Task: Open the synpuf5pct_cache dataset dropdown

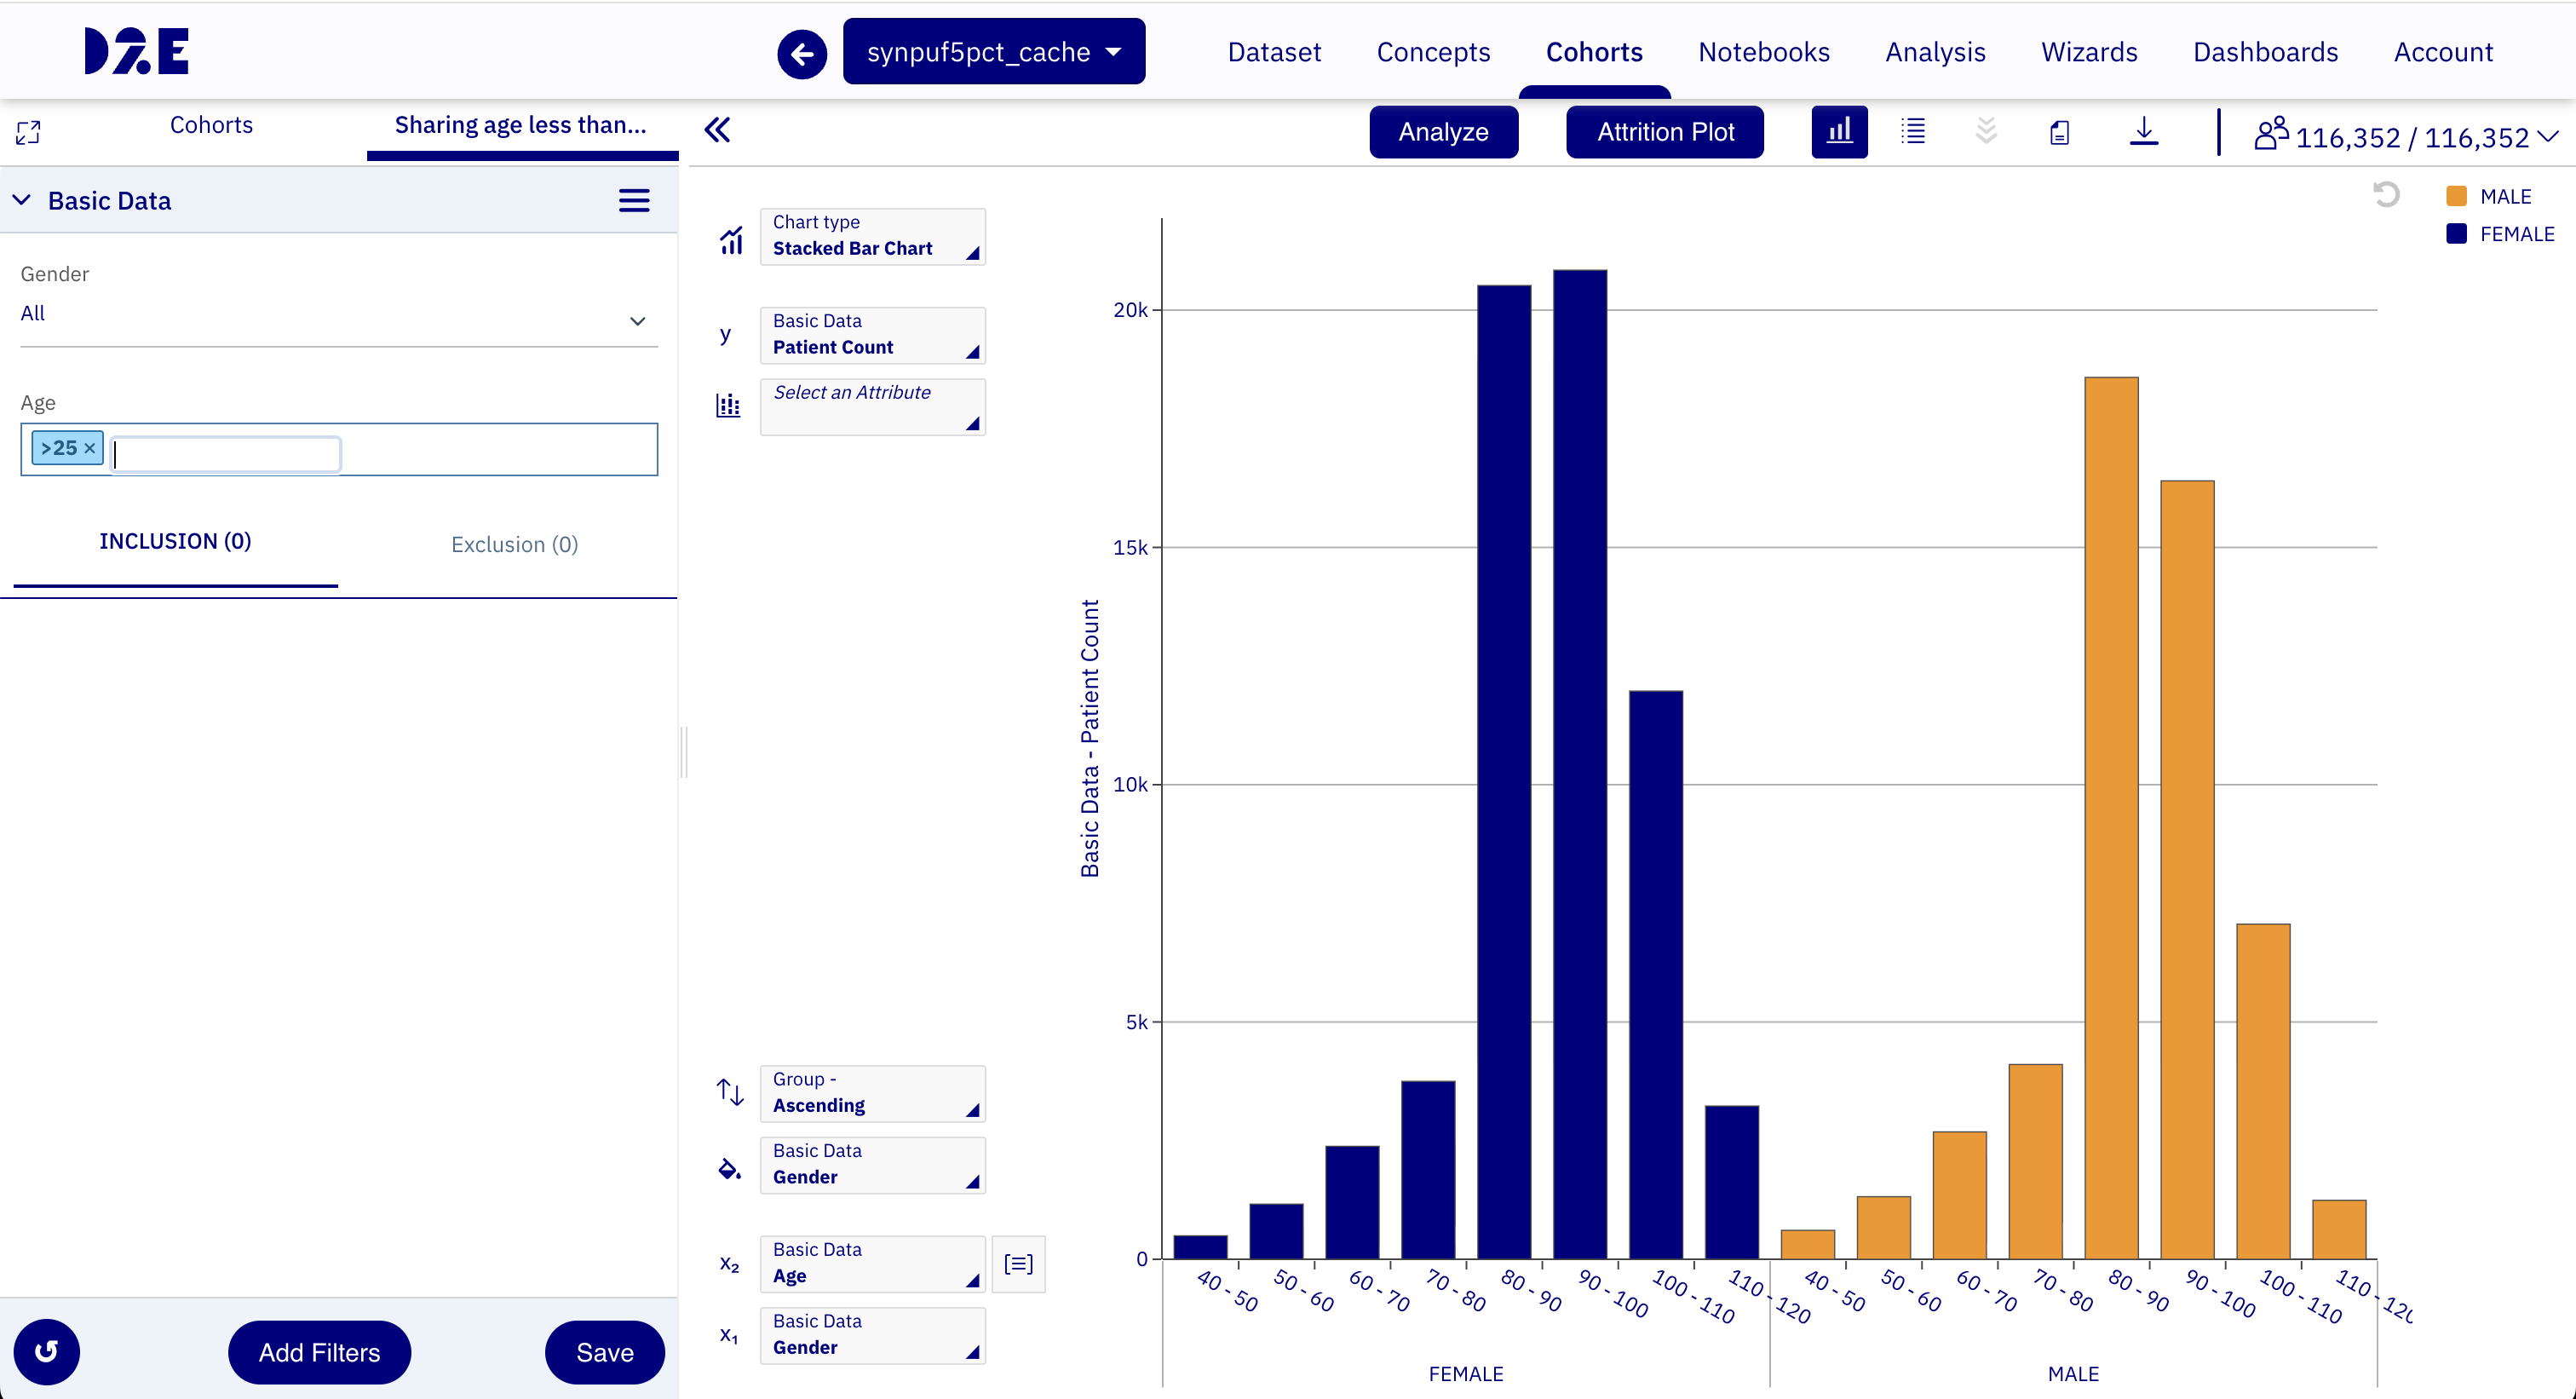Action: [994, 51]
